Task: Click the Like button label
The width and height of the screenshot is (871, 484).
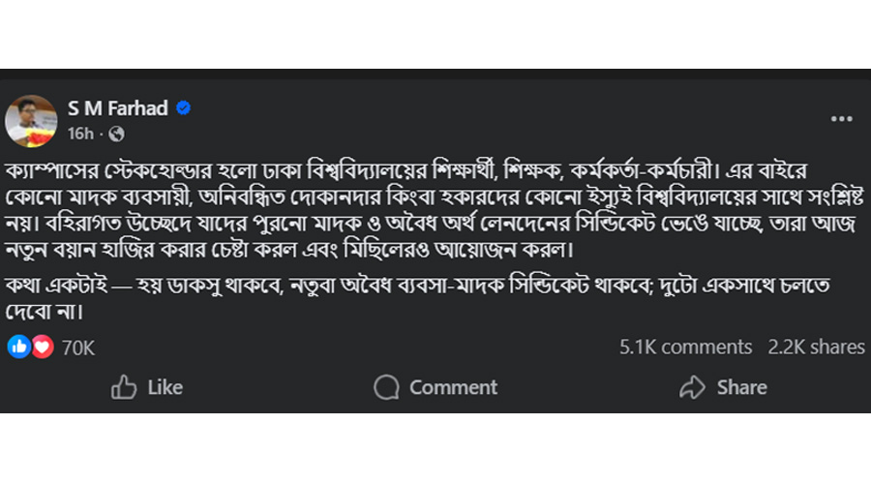Action: pos(165,387)
